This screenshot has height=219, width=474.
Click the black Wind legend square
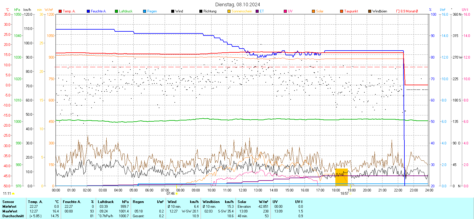173,11
